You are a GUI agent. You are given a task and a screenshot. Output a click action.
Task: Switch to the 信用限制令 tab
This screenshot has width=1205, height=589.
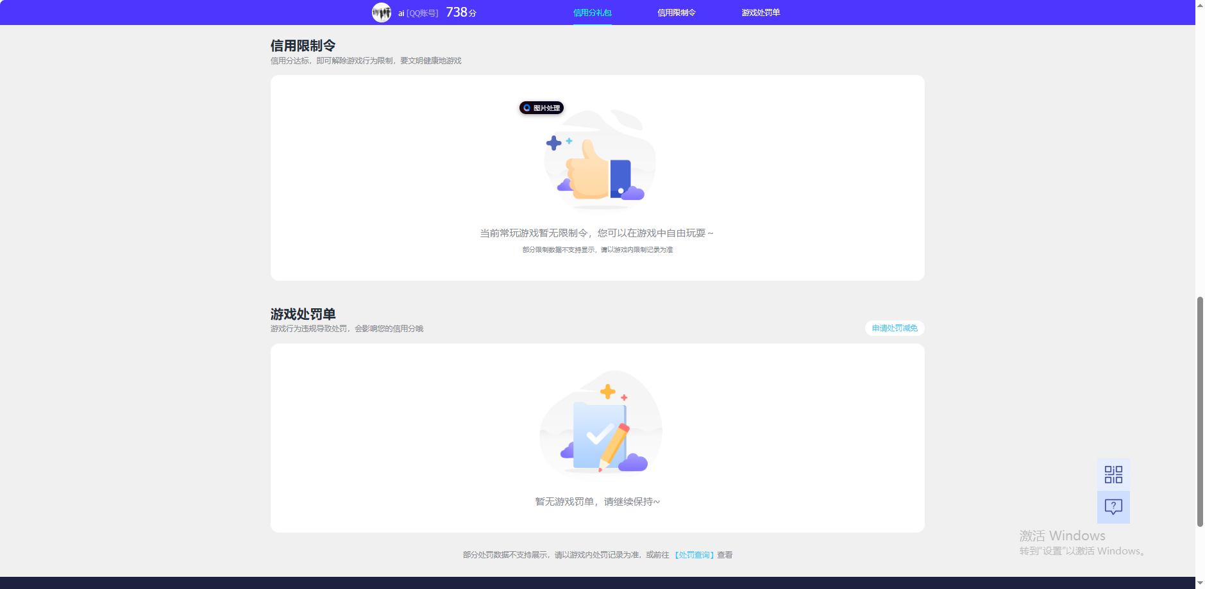coord(677,13)
